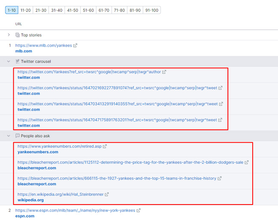
Task: Click the yankeenumbers.com domain link
Action: point(38,152)
